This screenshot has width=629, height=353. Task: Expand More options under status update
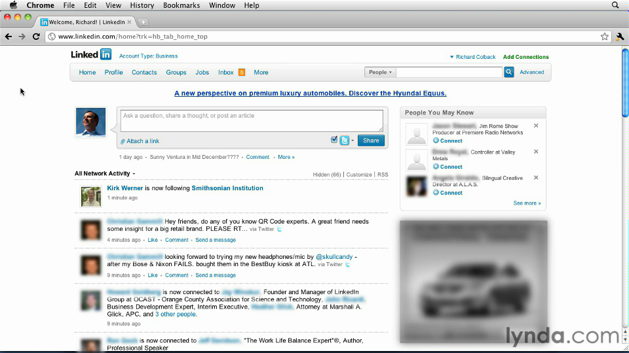click(286, 157)
